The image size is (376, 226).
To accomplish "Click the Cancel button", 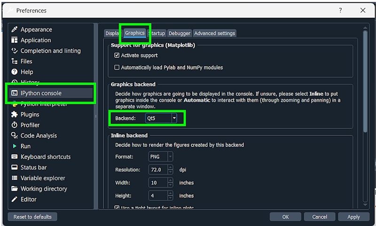I will pos(320,217).
